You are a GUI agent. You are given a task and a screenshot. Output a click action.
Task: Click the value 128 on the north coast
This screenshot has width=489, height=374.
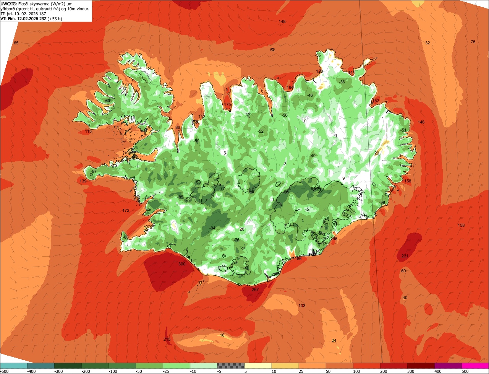point(319,71)
